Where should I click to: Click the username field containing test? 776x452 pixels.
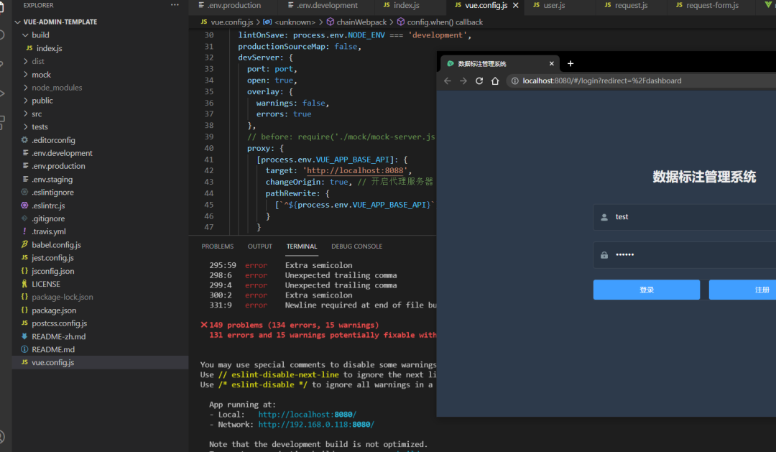(x=685, y=217)
